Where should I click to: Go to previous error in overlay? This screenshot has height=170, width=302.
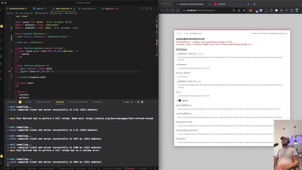point(177,34)
